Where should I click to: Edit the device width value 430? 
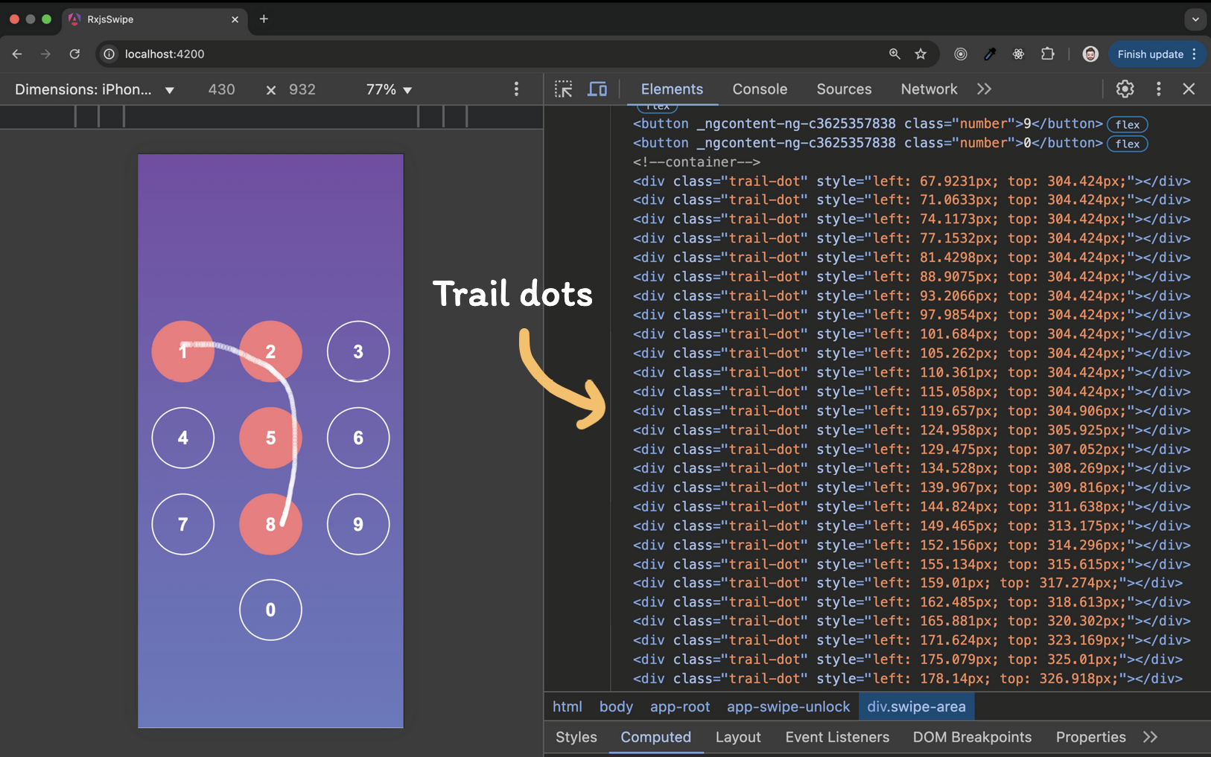(221, 89)
